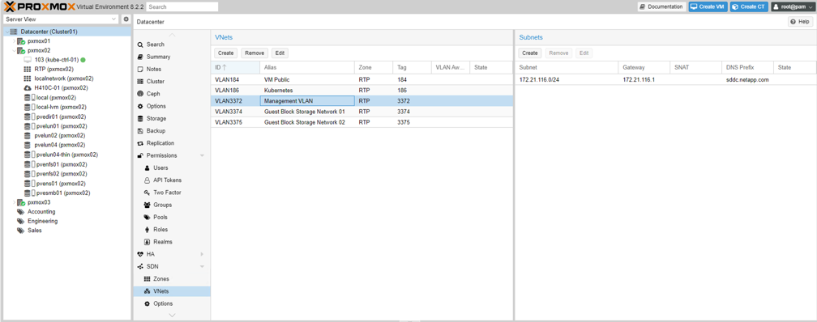The height and width of the screenshot is (322, 817).
Task: Expand the pxmox01 node tree
Action: pyautogui.click(x=14, y=41)
